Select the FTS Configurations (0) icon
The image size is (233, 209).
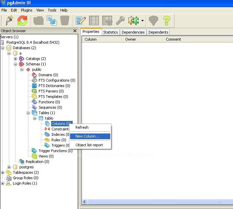(34, 80)
